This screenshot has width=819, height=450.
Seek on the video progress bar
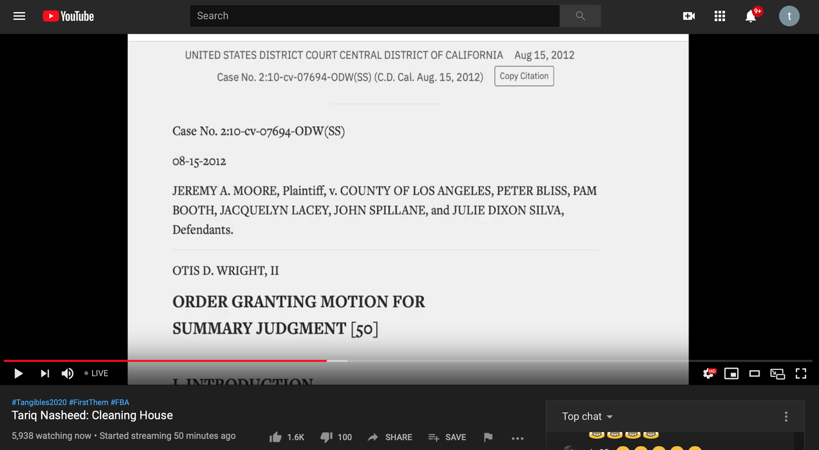[x=408, y=361]
